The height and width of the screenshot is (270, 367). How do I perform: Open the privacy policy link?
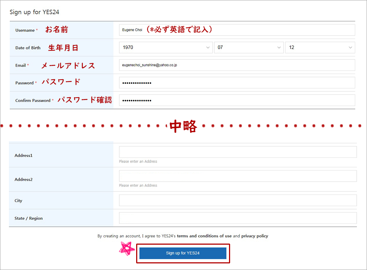[255, 236]
